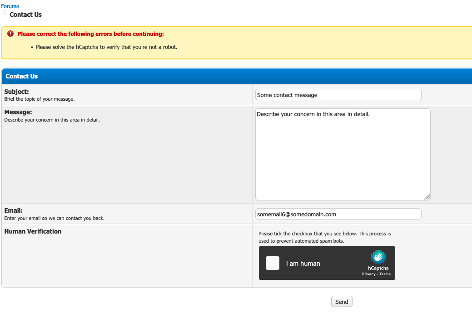Click the "I am human" label text

(303, 263)
